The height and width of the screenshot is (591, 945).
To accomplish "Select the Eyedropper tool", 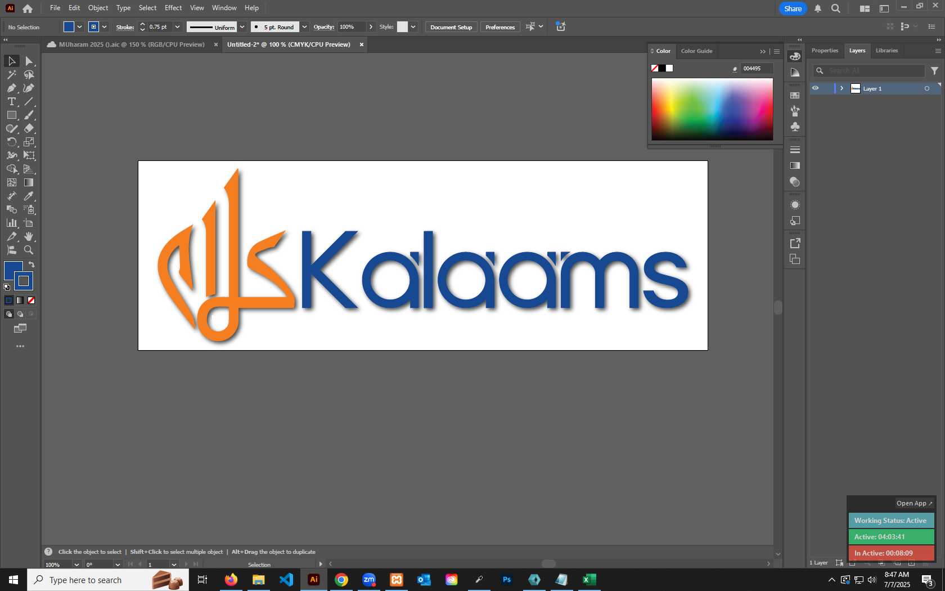I will point(29,196).
